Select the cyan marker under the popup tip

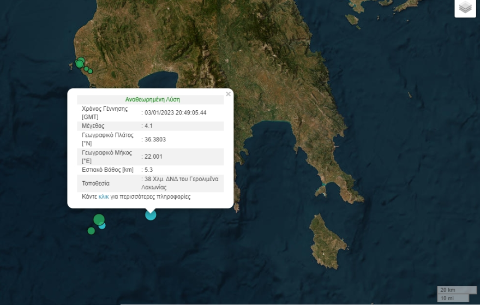pyautogui.click(x=151, y=214)
